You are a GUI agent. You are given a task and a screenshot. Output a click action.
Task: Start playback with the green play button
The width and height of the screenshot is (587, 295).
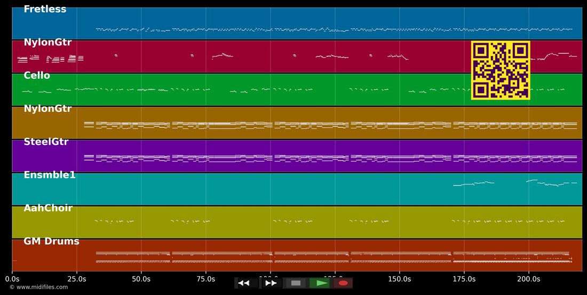320,283
